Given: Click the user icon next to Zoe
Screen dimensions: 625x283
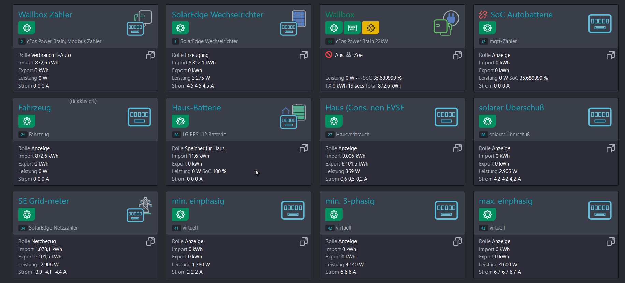Looking at the screenshot, I should [349, 54].
